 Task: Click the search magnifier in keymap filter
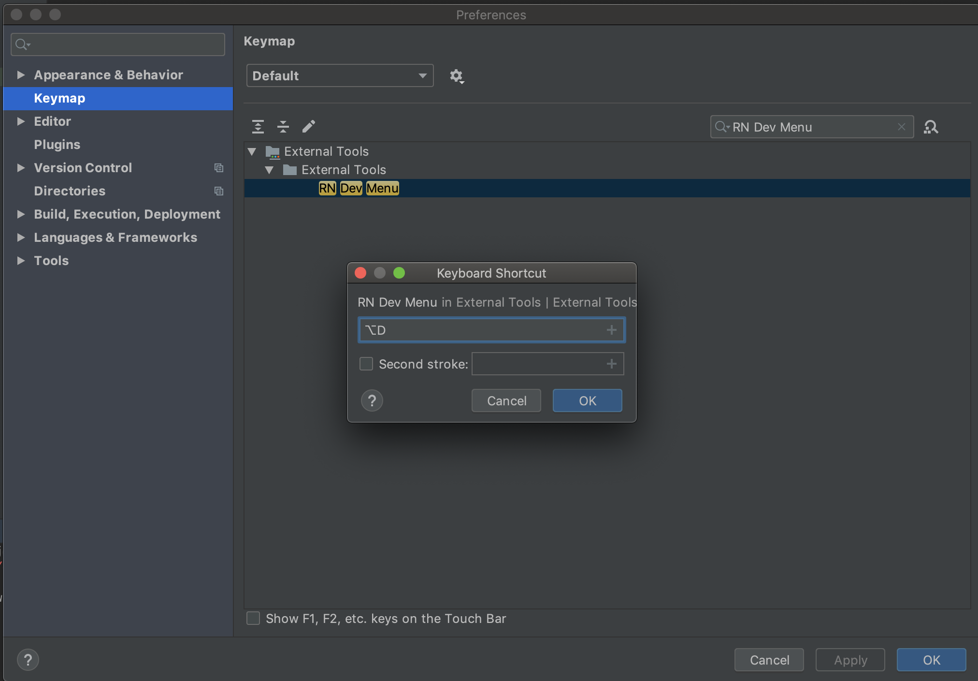click(722, 127)
